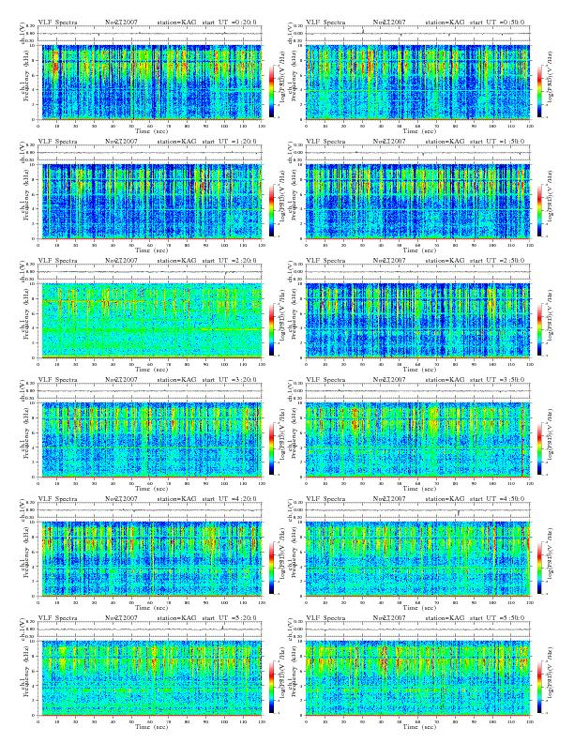Select the ch.1 waveform strip above the 2:20:0 spectrogram
Screen dimensions: 574x743
[x=150, y=272]
